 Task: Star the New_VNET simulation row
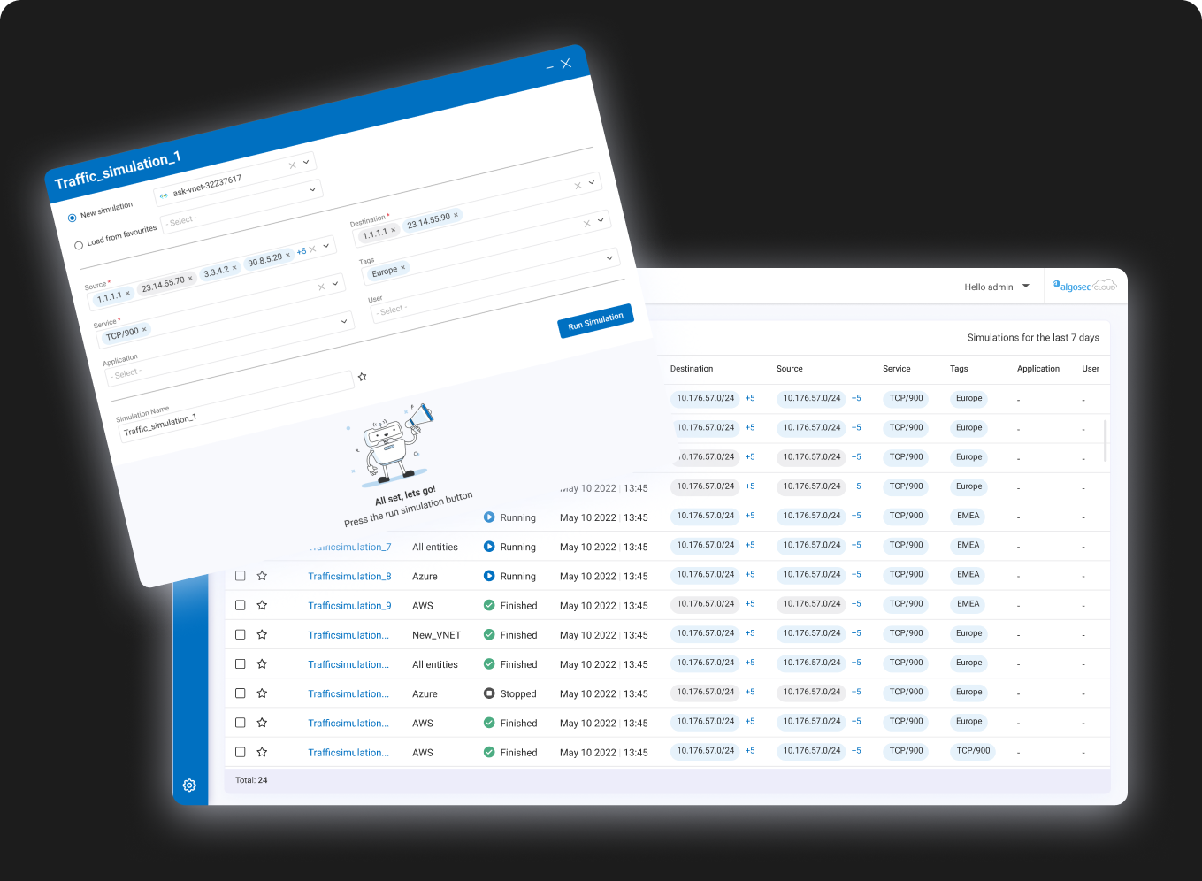262,634
